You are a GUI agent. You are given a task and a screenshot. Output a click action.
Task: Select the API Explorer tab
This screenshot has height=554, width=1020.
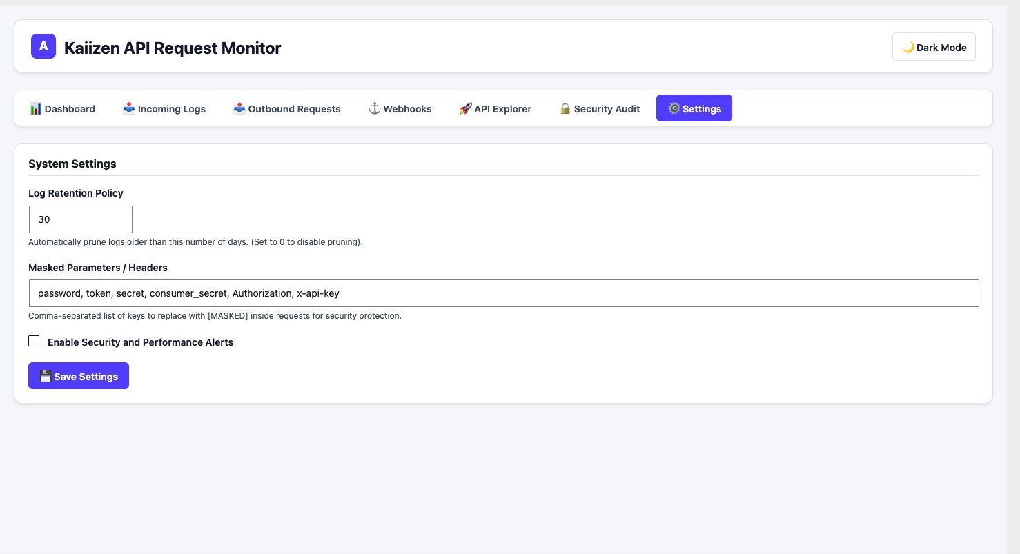[496, 108]
